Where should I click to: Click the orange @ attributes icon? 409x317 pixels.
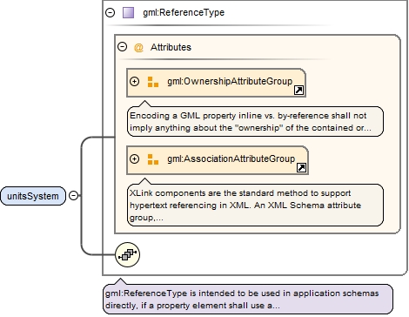[x=138, y=47]
